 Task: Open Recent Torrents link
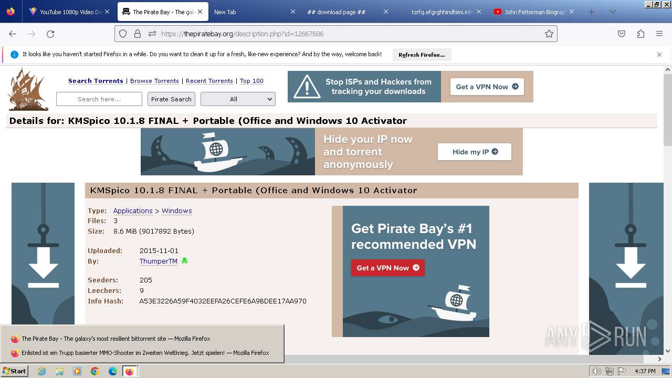[209, 81]
